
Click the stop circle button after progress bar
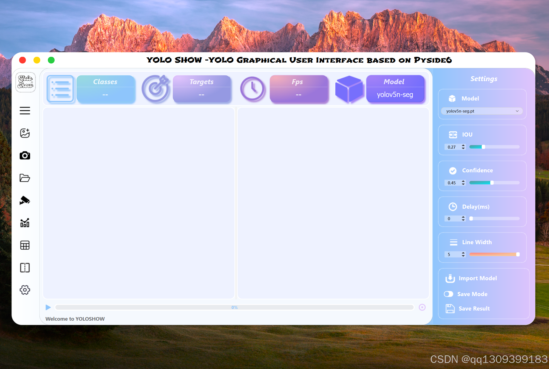tap(422, 307)
